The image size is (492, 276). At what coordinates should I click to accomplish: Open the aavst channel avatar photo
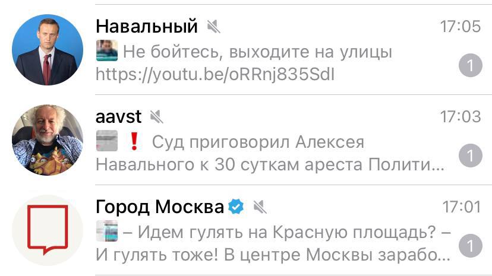point(48,139)
